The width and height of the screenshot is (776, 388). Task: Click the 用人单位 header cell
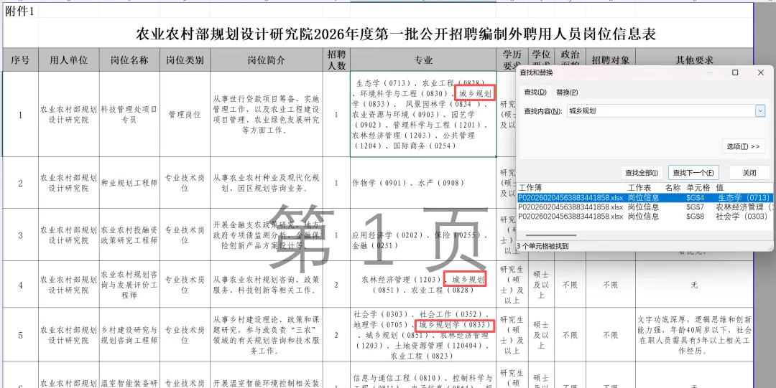coord(69,60)
